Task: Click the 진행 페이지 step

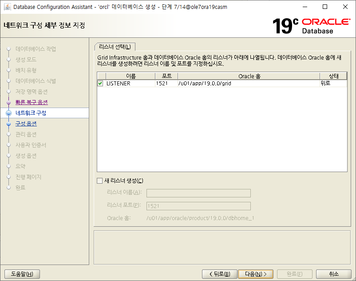Action: click(28, 177)
